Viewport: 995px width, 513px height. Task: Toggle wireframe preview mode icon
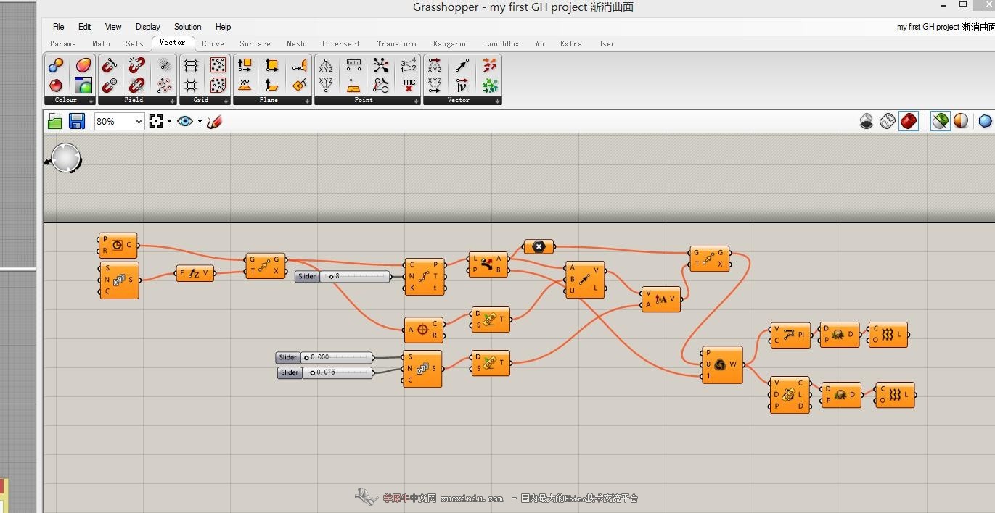888,121
